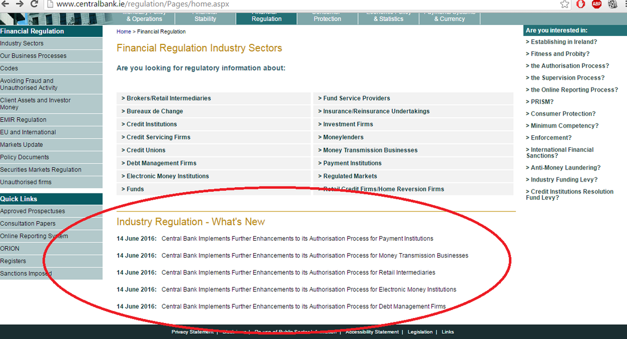Open the Funds sector link
The width and height of the screenshot is (627, 339).
coord(214,189)
